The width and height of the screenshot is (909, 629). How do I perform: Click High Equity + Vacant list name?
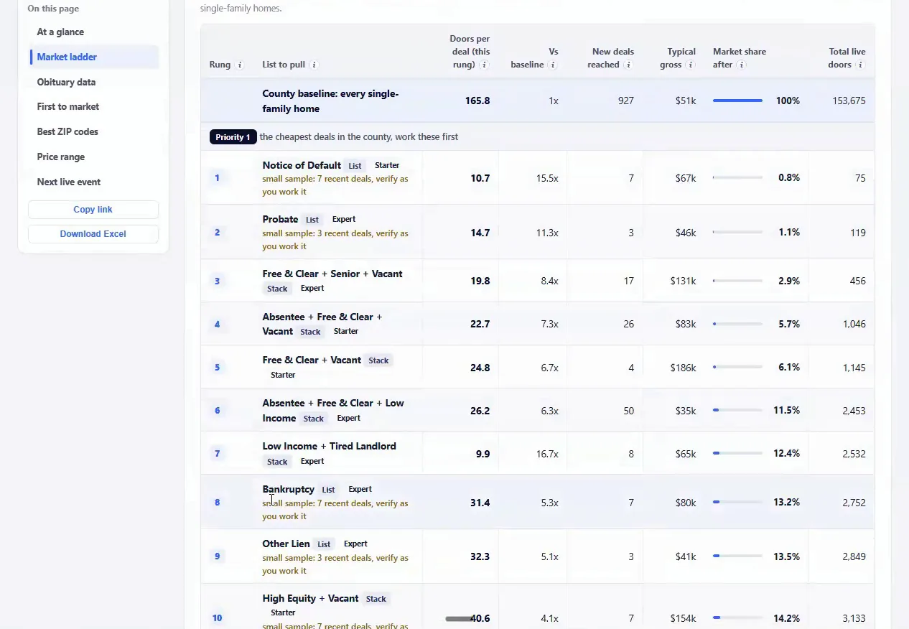click(x=310, y=598)
